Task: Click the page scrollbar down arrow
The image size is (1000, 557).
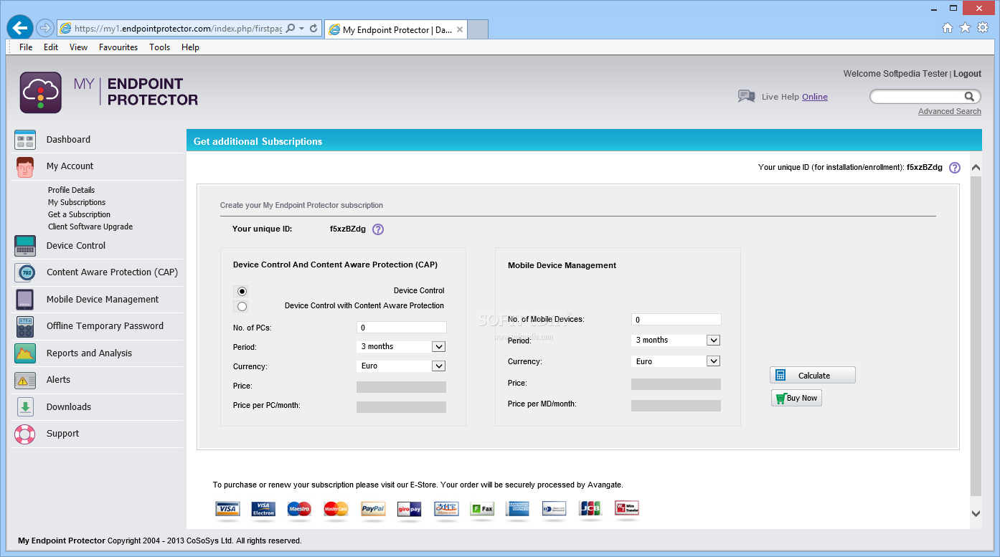Action: (976, 513)
